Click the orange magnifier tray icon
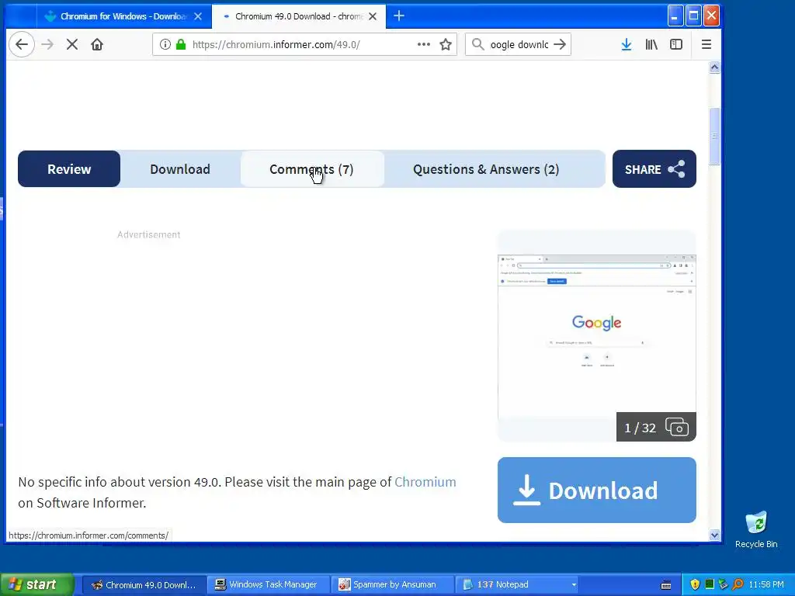Screen dimensions: 795x596 coord(738,584)
